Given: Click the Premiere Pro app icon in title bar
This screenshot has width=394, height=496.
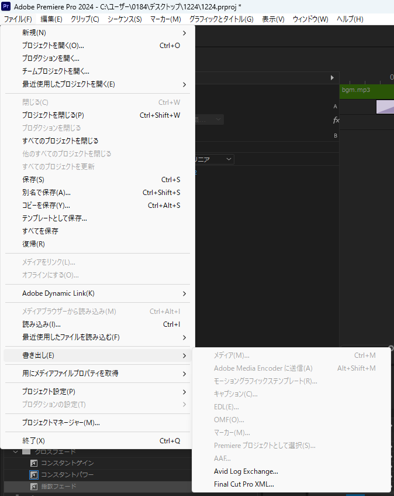Looking at the screenshot, I should (6, 6).
